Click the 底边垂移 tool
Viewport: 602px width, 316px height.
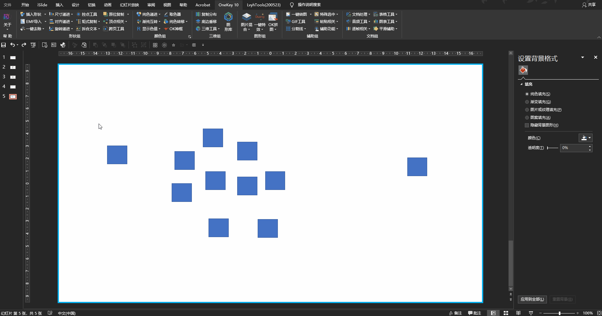pos(206,21)
